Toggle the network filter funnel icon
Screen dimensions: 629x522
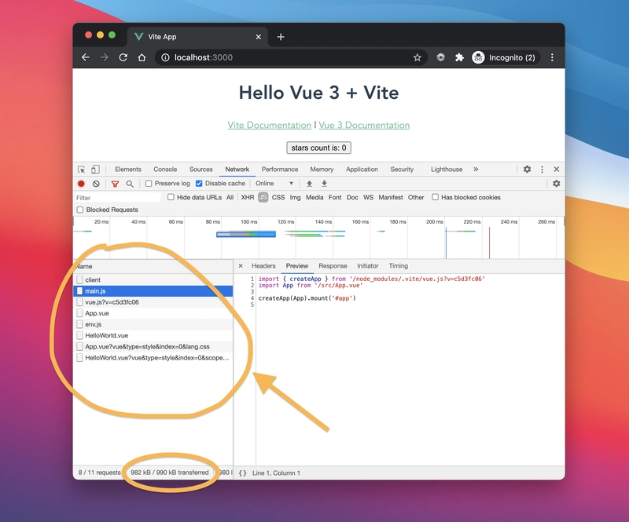click(x=115, y=184)
